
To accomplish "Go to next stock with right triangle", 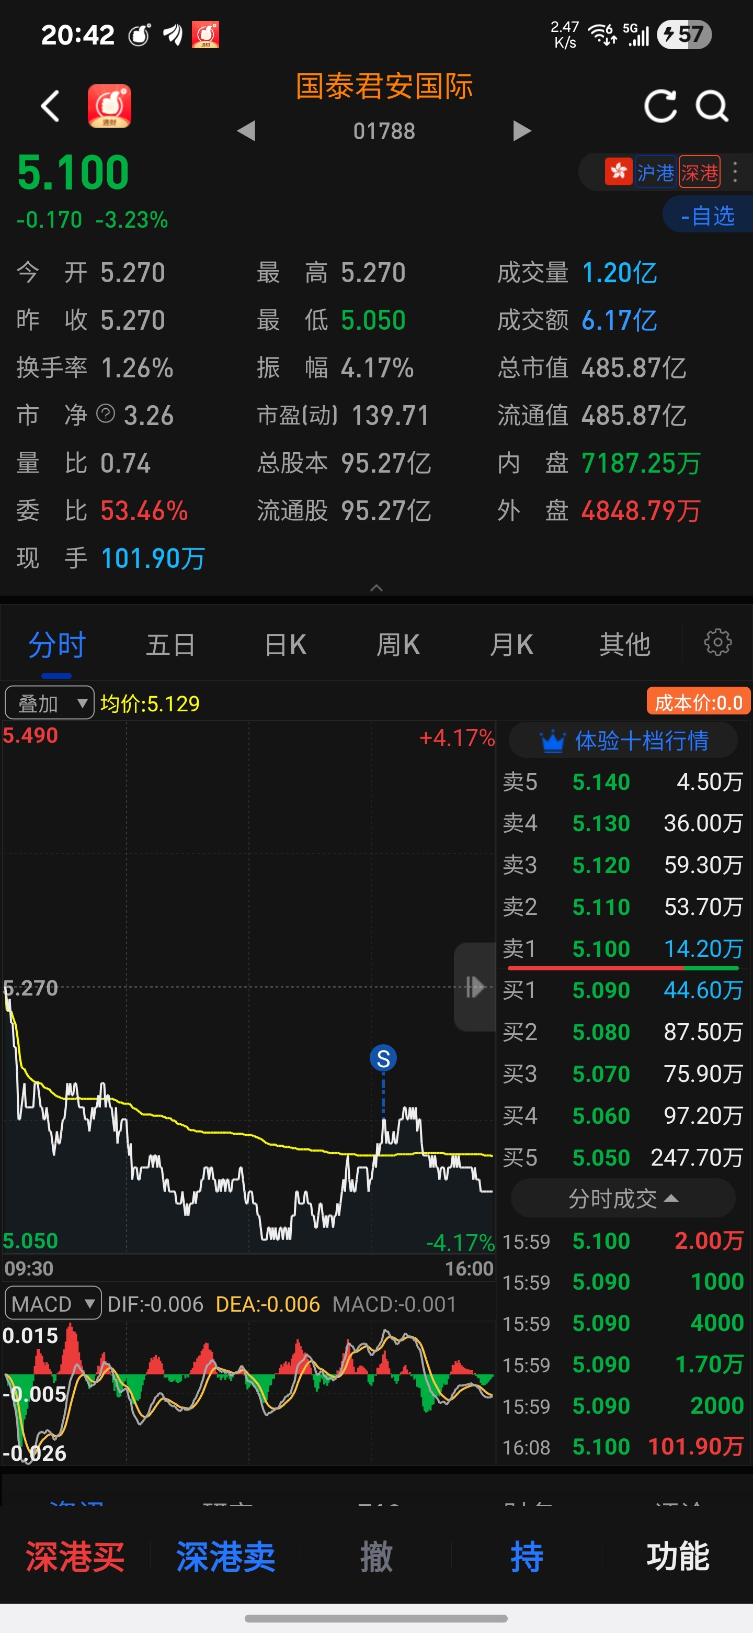I will coord(522,131).
